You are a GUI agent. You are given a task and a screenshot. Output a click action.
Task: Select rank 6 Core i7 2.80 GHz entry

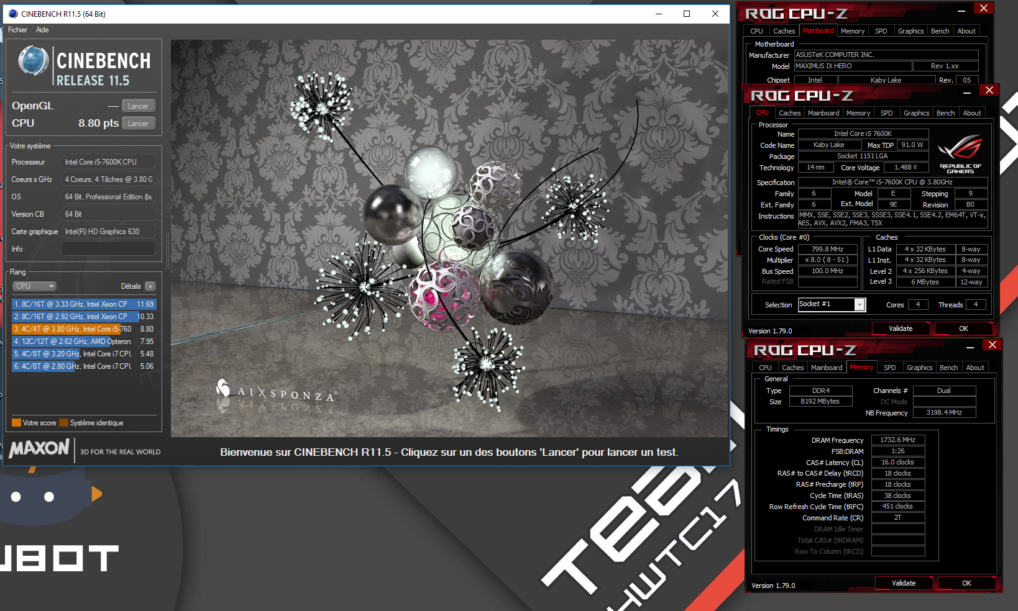84,366
